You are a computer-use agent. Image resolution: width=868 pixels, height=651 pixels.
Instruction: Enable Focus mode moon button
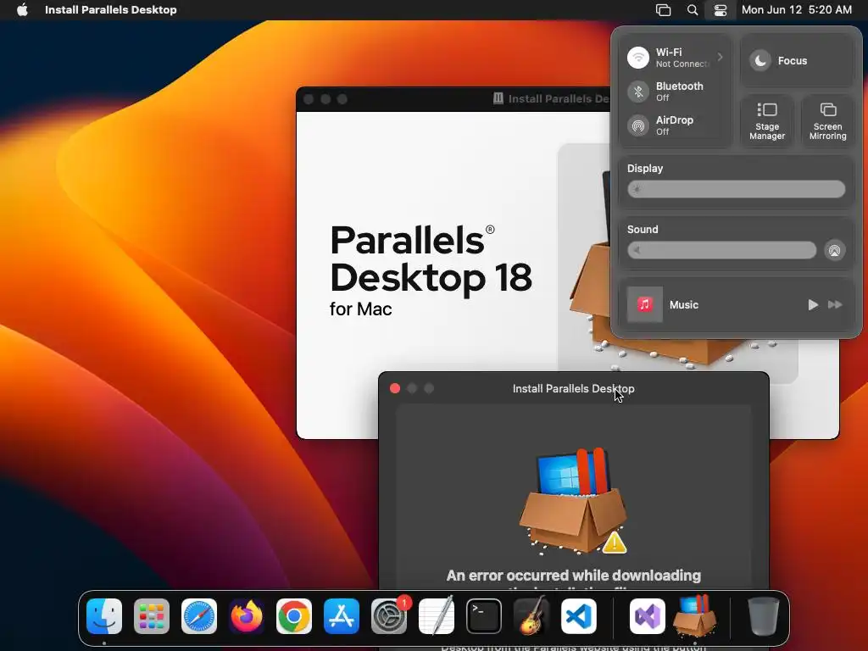tap(760, 61)
